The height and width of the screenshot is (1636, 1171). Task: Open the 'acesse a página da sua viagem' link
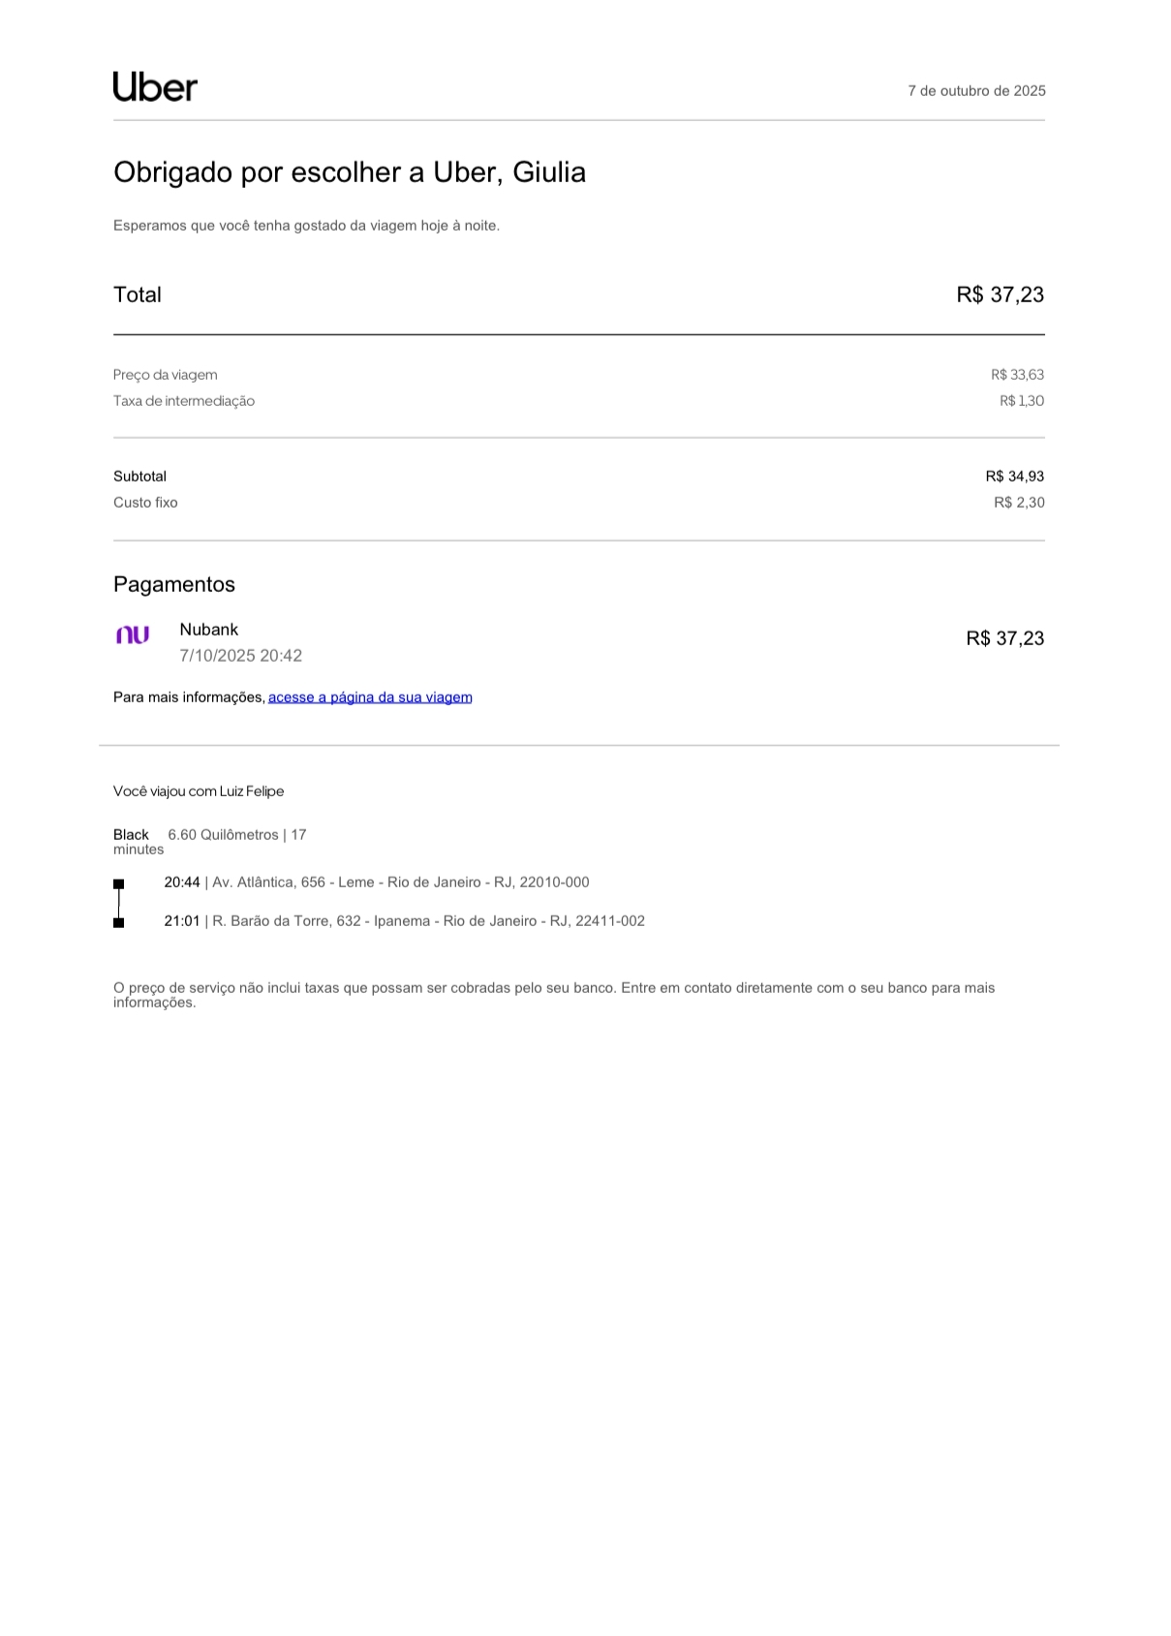tap(370, 697)
